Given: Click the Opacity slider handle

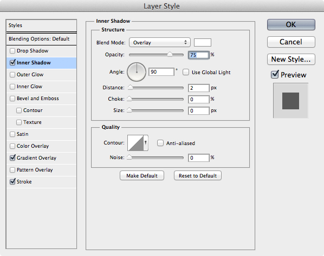Looking at the screenshot, I should click(170, 54).
